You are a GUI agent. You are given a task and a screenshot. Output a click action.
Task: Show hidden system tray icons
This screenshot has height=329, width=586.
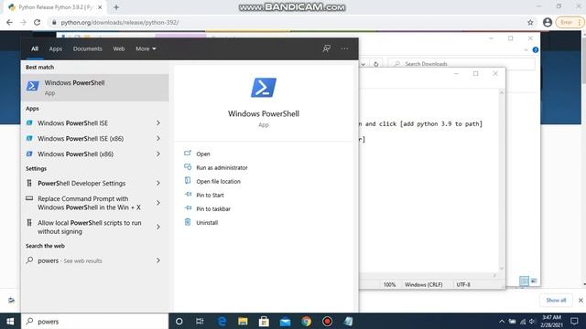tap(502, 321)
